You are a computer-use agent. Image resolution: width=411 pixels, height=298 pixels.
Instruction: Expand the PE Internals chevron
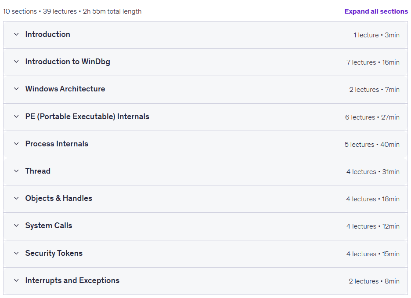[x=16, y=116]
